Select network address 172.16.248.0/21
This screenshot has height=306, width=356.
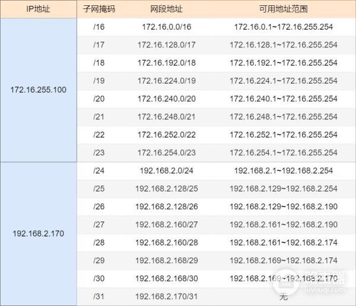[x=167, y=117]
